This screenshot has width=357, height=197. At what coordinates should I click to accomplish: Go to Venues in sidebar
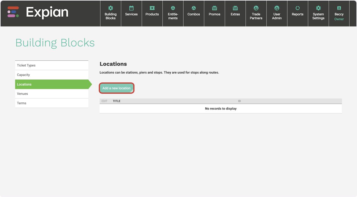click(52, 94)
